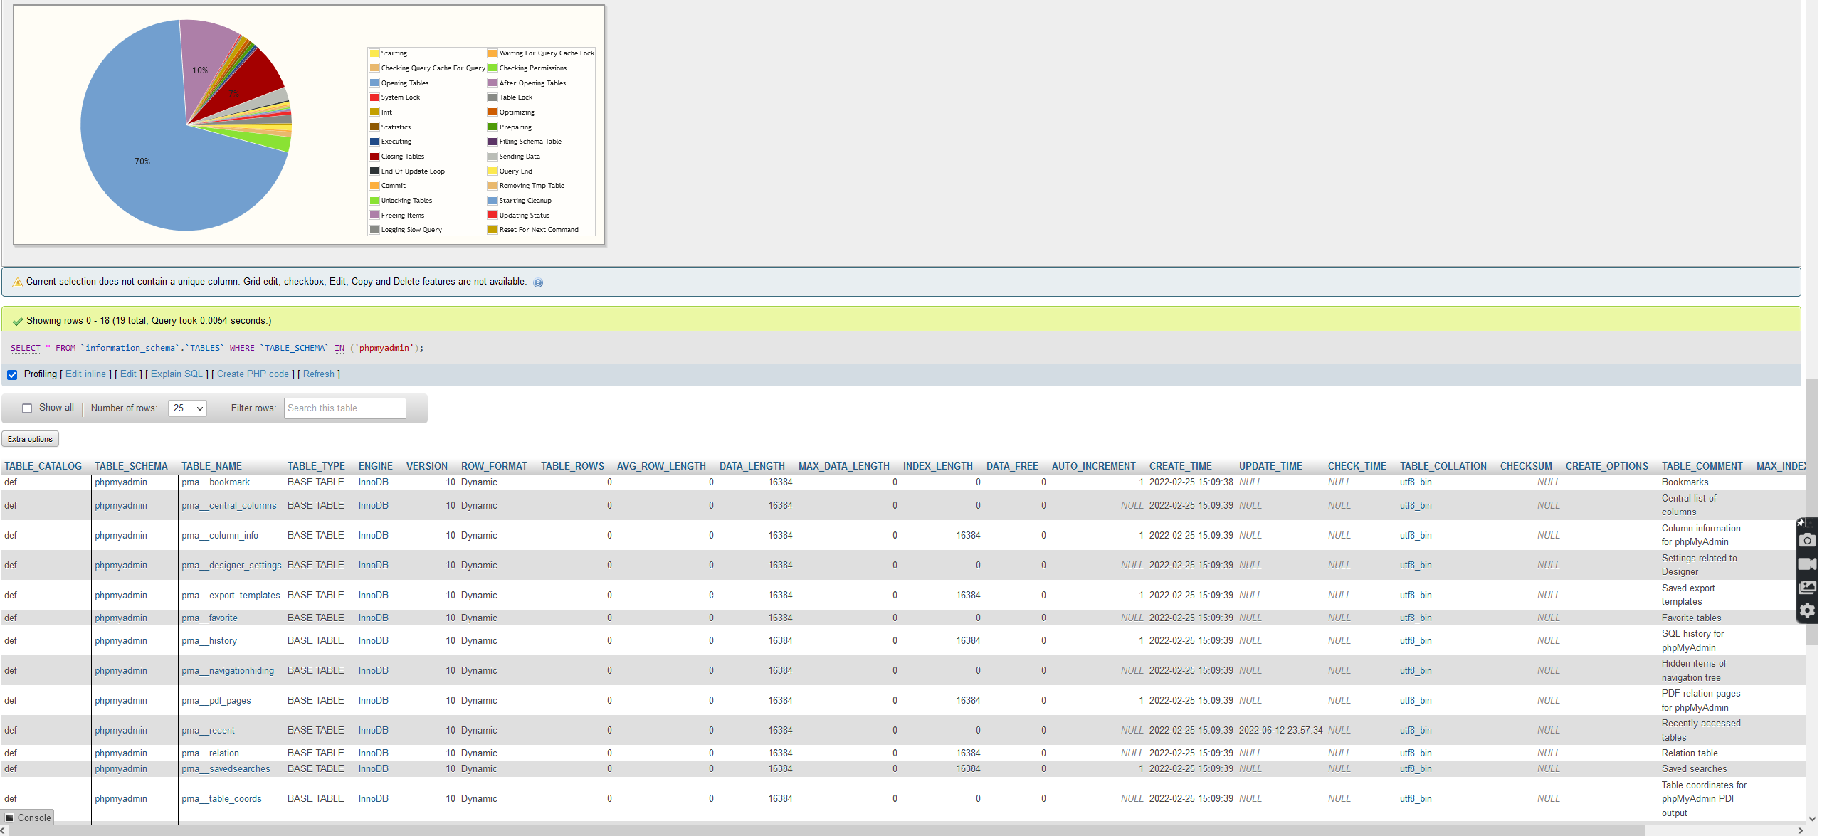Select the video recording icon
Image resolution: width=1822 pixels, height=836 pixels.
pos(1808,564)
